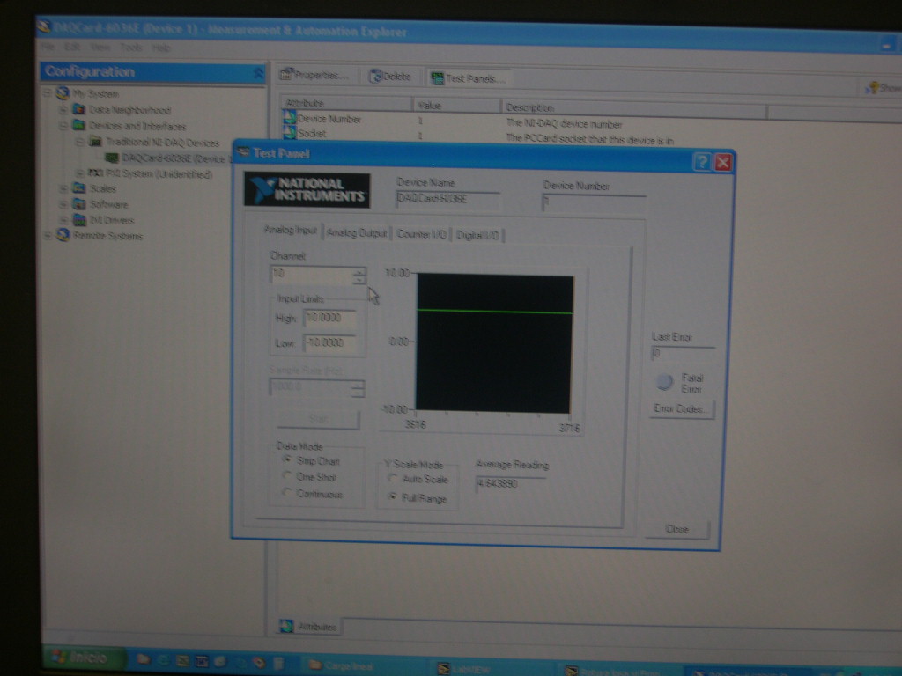Image resolution: width=902 pixels, height=676 pixels.
Task: Select the Scales folder icon
Action: click(78, 188)
